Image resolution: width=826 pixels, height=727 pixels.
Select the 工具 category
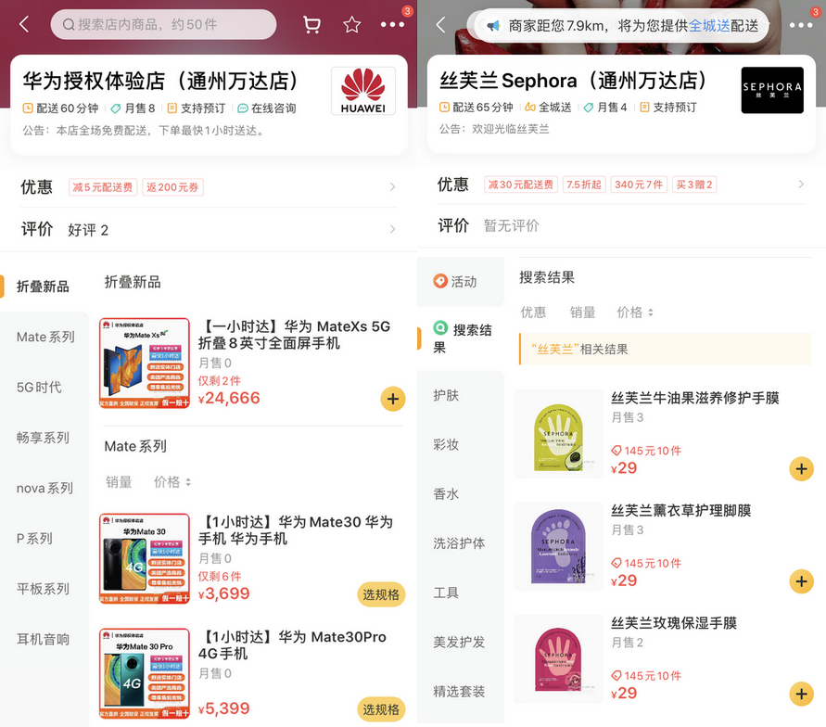point(447,593)
